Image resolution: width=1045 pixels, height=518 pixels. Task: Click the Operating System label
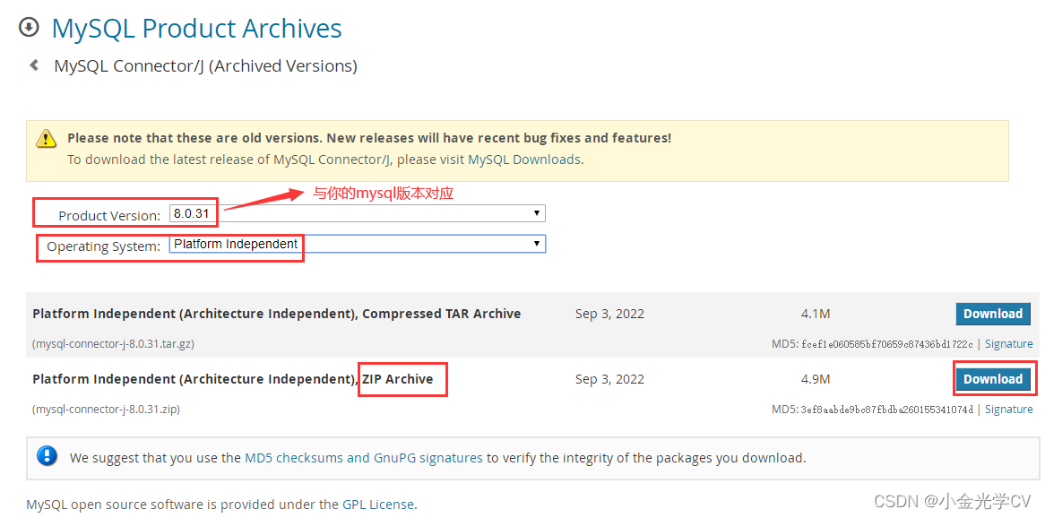coord(103,246)
